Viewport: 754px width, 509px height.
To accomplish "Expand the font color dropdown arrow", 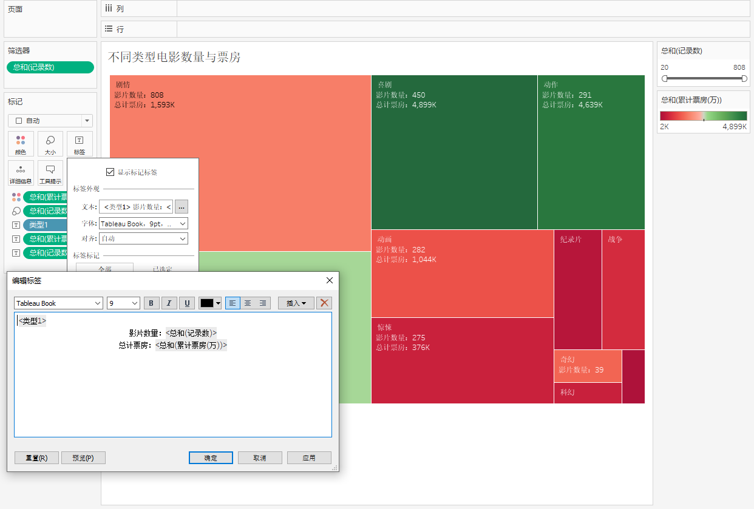I will click(x=218, y=303).
